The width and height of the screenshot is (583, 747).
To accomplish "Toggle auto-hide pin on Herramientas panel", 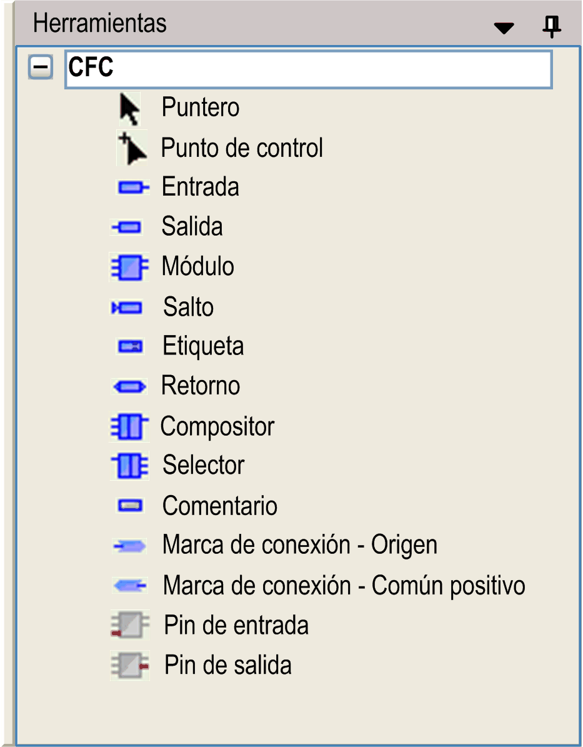I will coord(551,26).
